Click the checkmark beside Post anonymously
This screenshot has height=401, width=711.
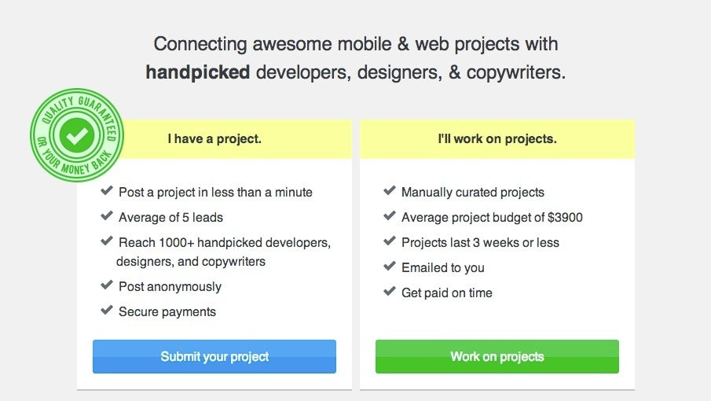point(107,285)
